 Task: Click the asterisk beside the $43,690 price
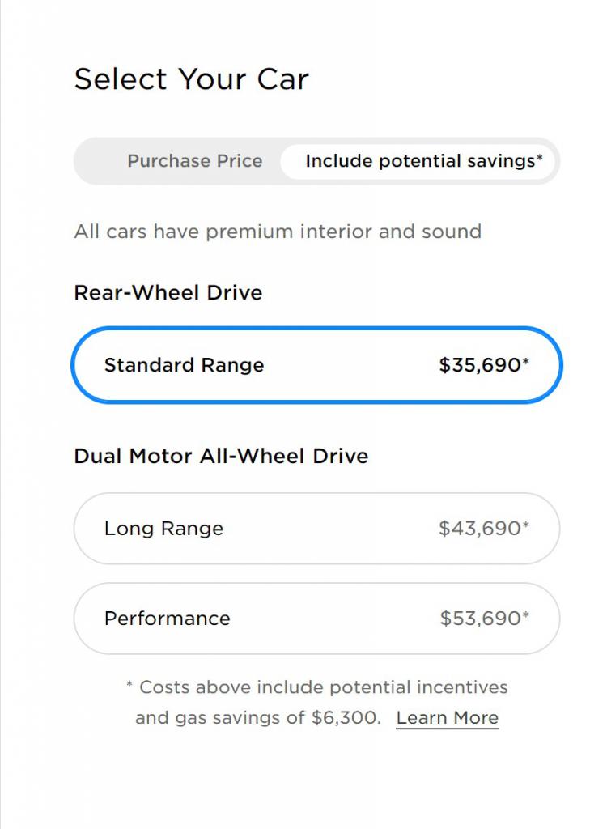pyautogui.click(x=526, y=525)
